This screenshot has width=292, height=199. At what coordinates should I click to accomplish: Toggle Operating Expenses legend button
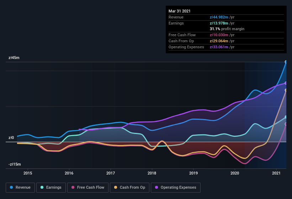tap(175, 187)
